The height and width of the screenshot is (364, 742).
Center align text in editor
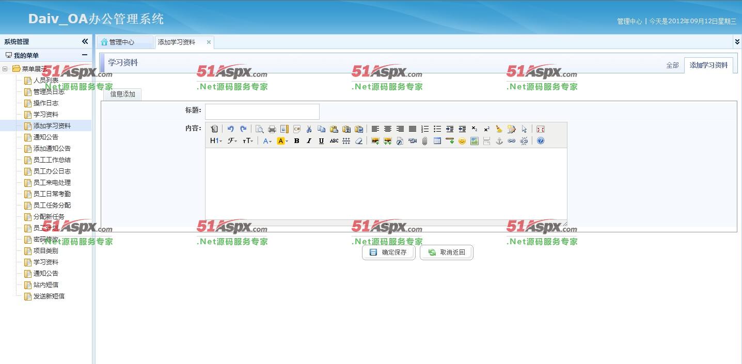[388, 129]
